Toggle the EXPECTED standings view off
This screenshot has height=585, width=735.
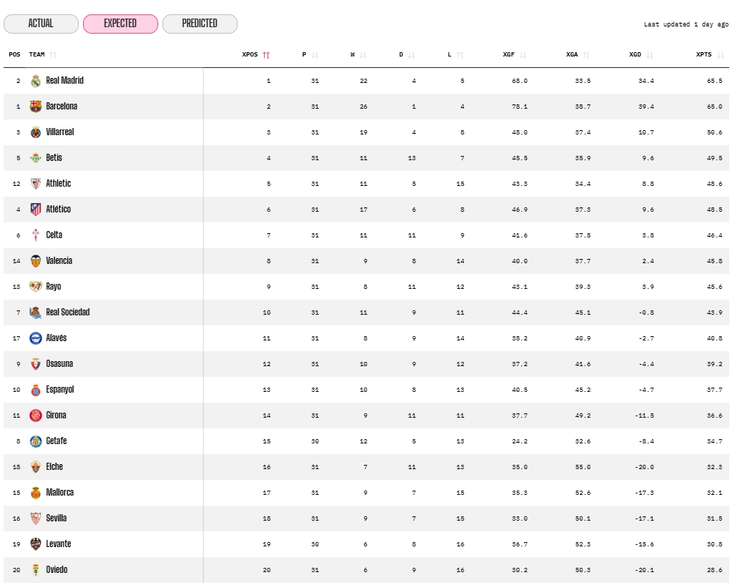click(x=120, y=24)
